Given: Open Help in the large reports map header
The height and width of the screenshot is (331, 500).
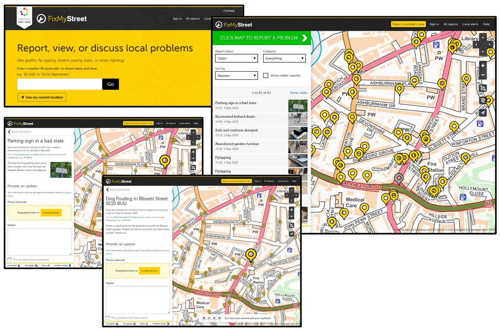Looking at the screenshot, I should click(x=486, y=24).
